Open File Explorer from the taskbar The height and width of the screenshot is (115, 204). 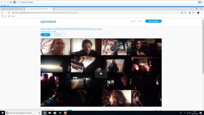50,113
